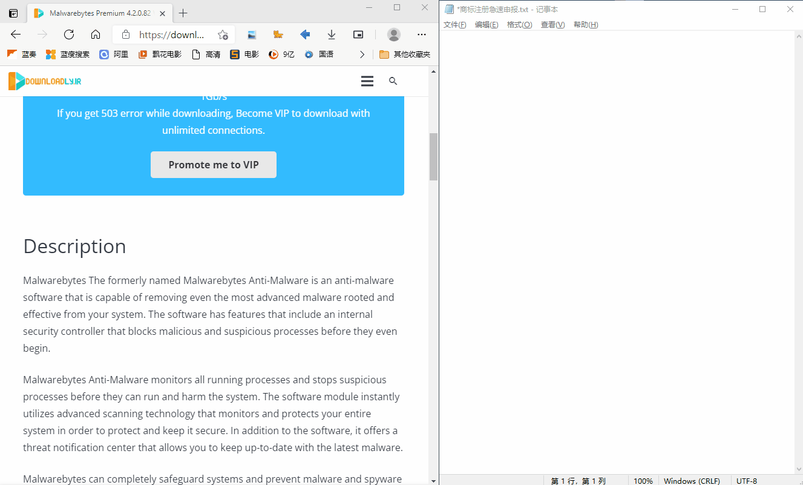Click the Downloadly.ir site logo
This screenshot has width=803, height=485.
click(x=45, y=81)
